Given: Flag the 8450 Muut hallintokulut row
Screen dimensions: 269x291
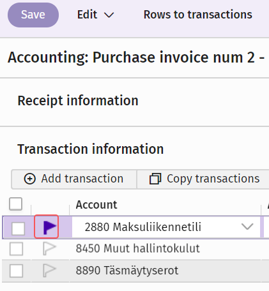Looking at the screenshot, I should [x=49, y=248].
